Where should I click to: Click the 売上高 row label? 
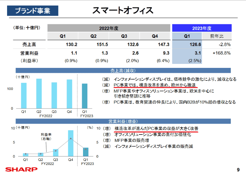point(29,45)
